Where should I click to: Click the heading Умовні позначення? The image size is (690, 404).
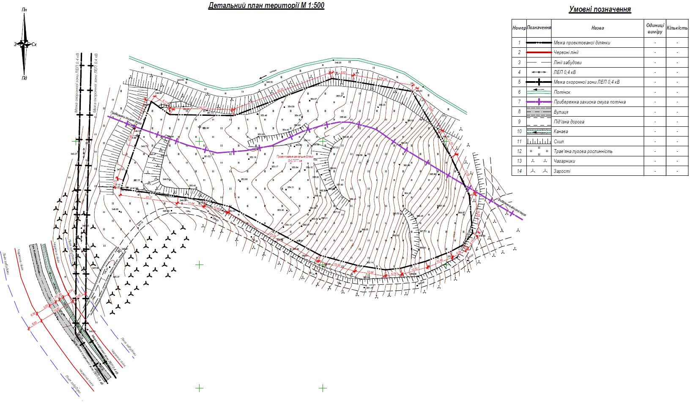pyautogui.click(x=600, y=9)
